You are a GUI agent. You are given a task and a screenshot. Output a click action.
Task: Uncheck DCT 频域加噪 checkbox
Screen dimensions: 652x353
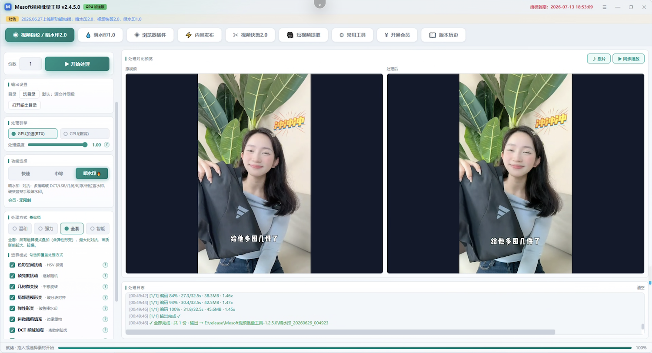(12, 330)
